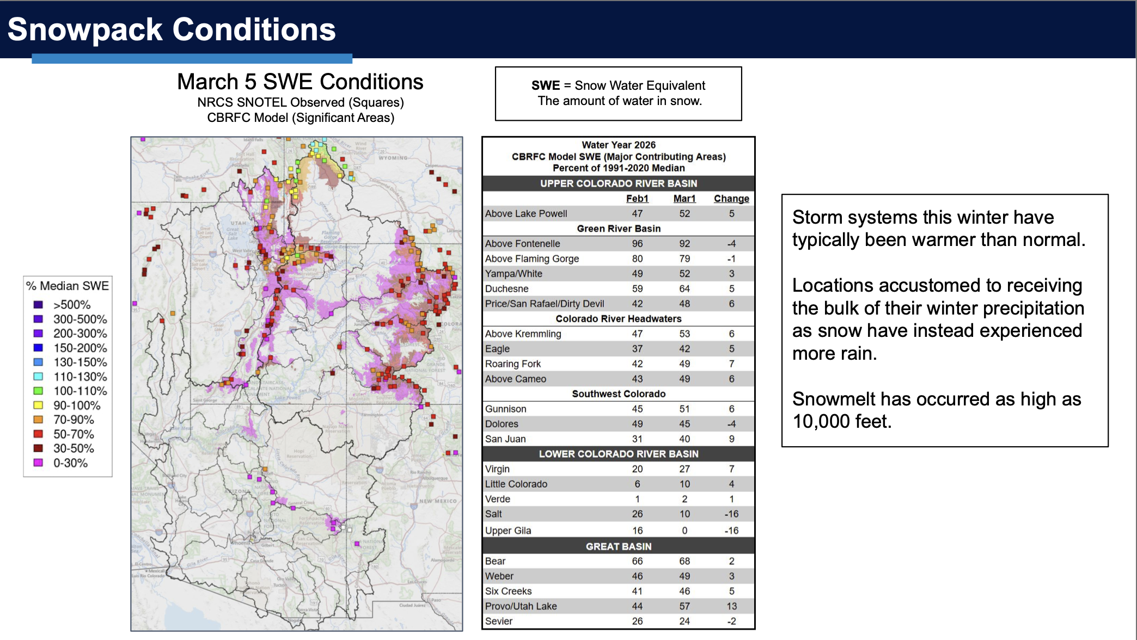Click the Snowpack Conditions slide title
1137x640 pixels.
pyautogui.click(x=172, y=29)
